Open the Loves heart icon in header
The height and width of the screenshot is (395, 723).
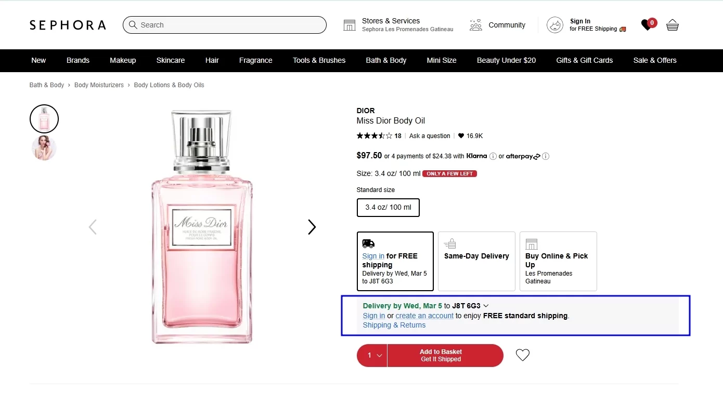tap(648, 24)
